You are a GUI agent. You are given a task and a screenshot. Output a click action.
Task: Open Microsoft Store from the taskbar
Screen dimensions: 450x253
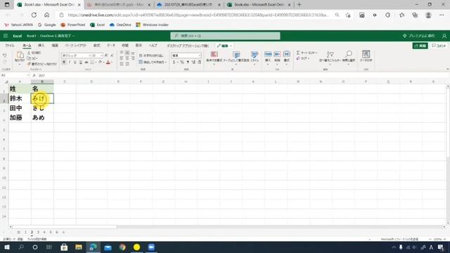64,247
